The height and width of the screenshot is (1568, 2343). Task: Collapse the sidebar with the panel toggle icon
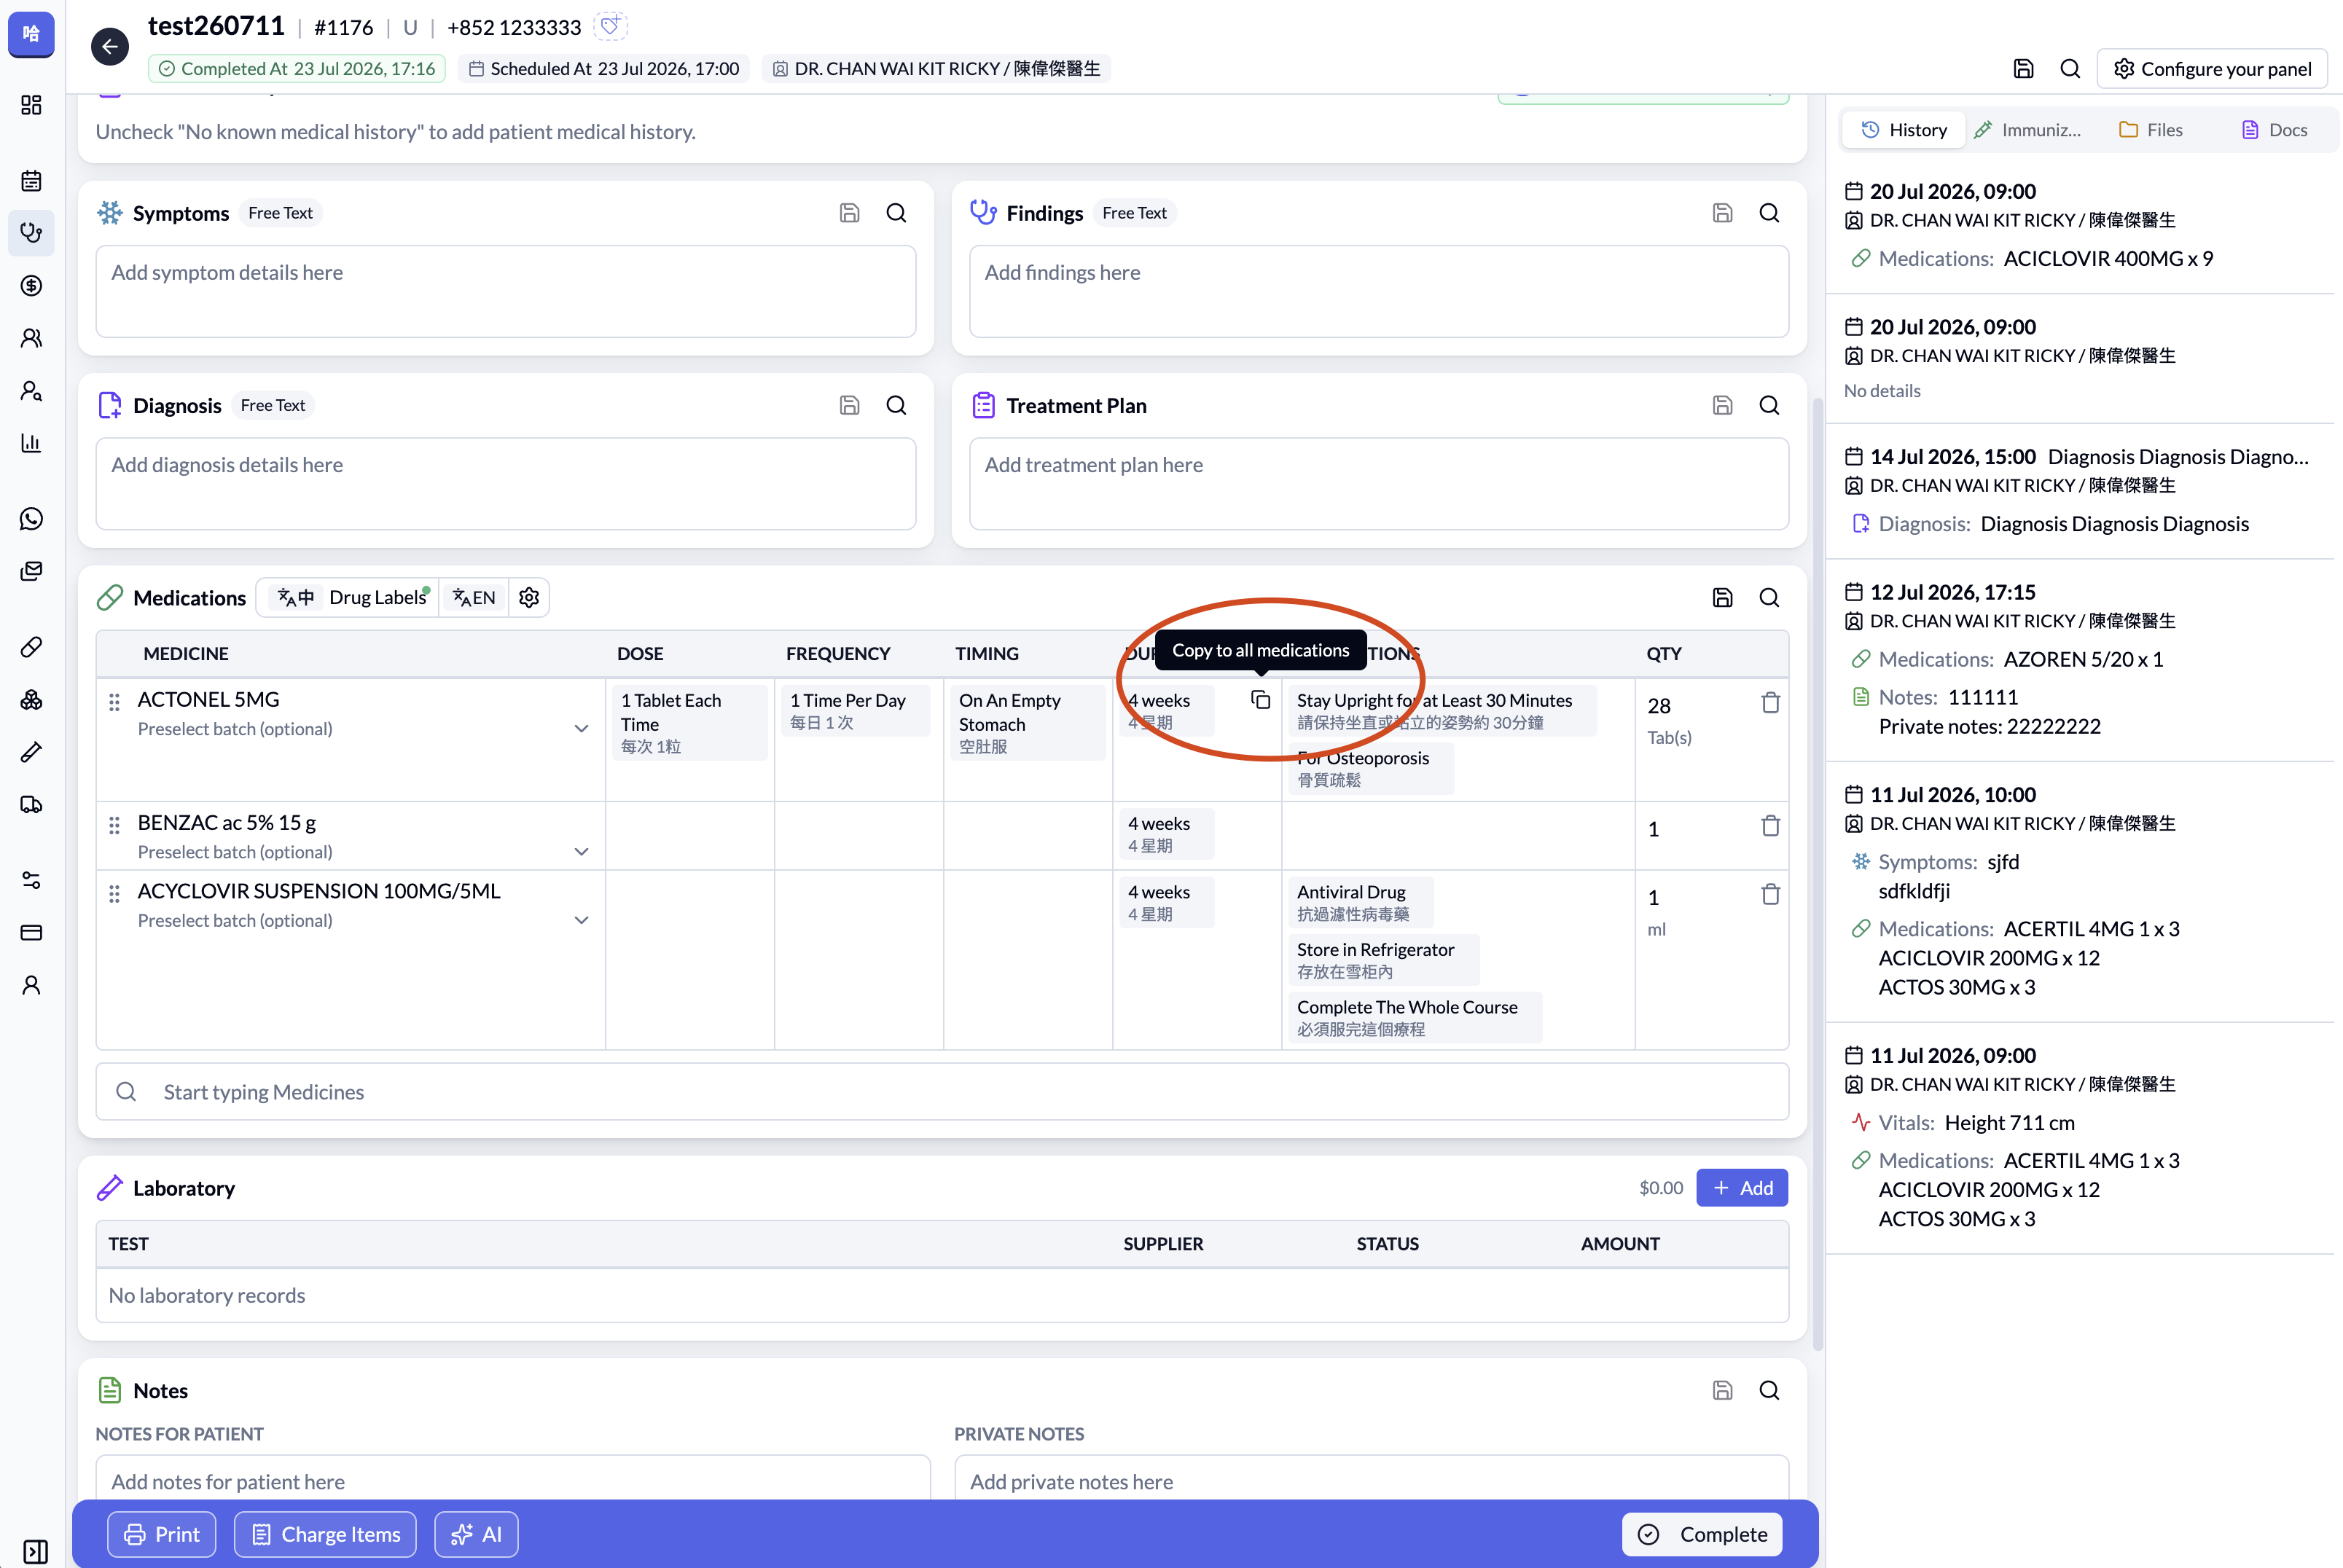(35, 1551)
